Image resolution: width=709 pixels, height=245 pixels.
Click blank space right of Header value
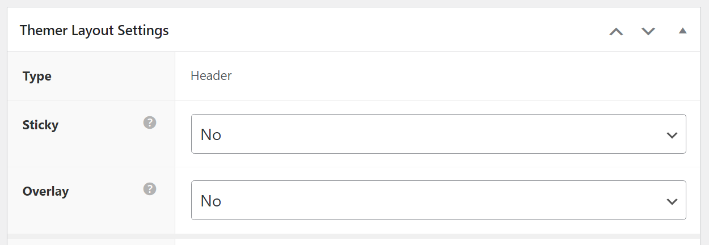(454, 76)
